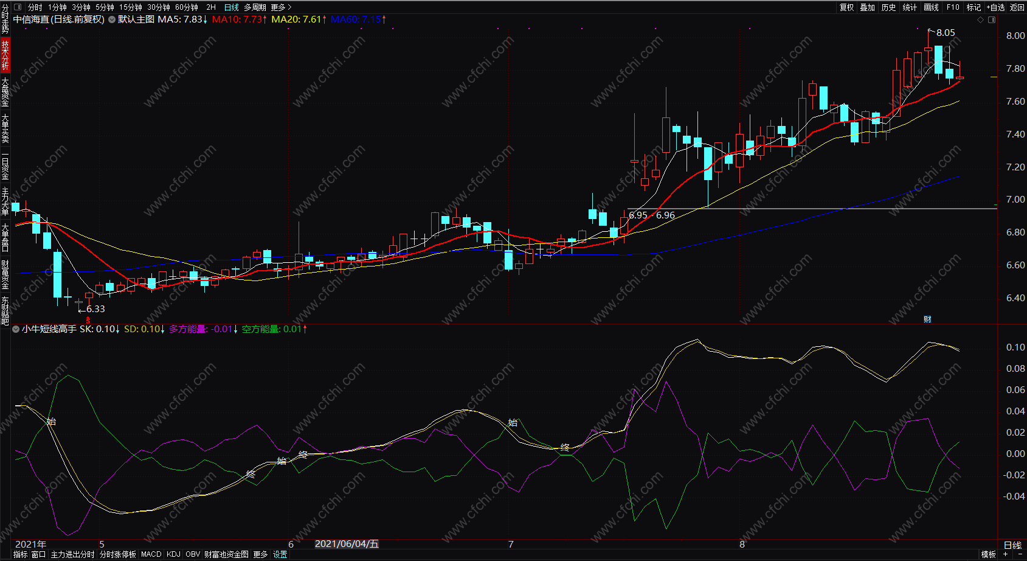
Task: Click the 中信海直(日线.前复权) title
Action: click(59, 19)
